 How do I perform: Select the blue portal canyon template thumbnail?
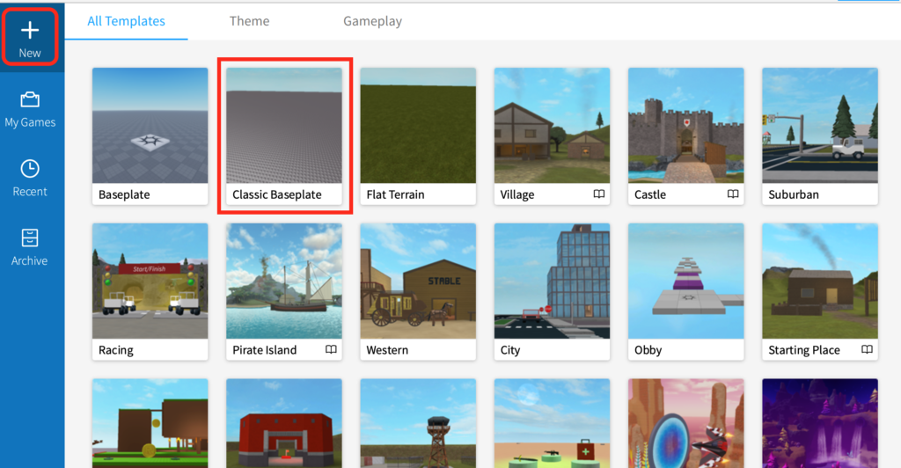pos(686,423)
